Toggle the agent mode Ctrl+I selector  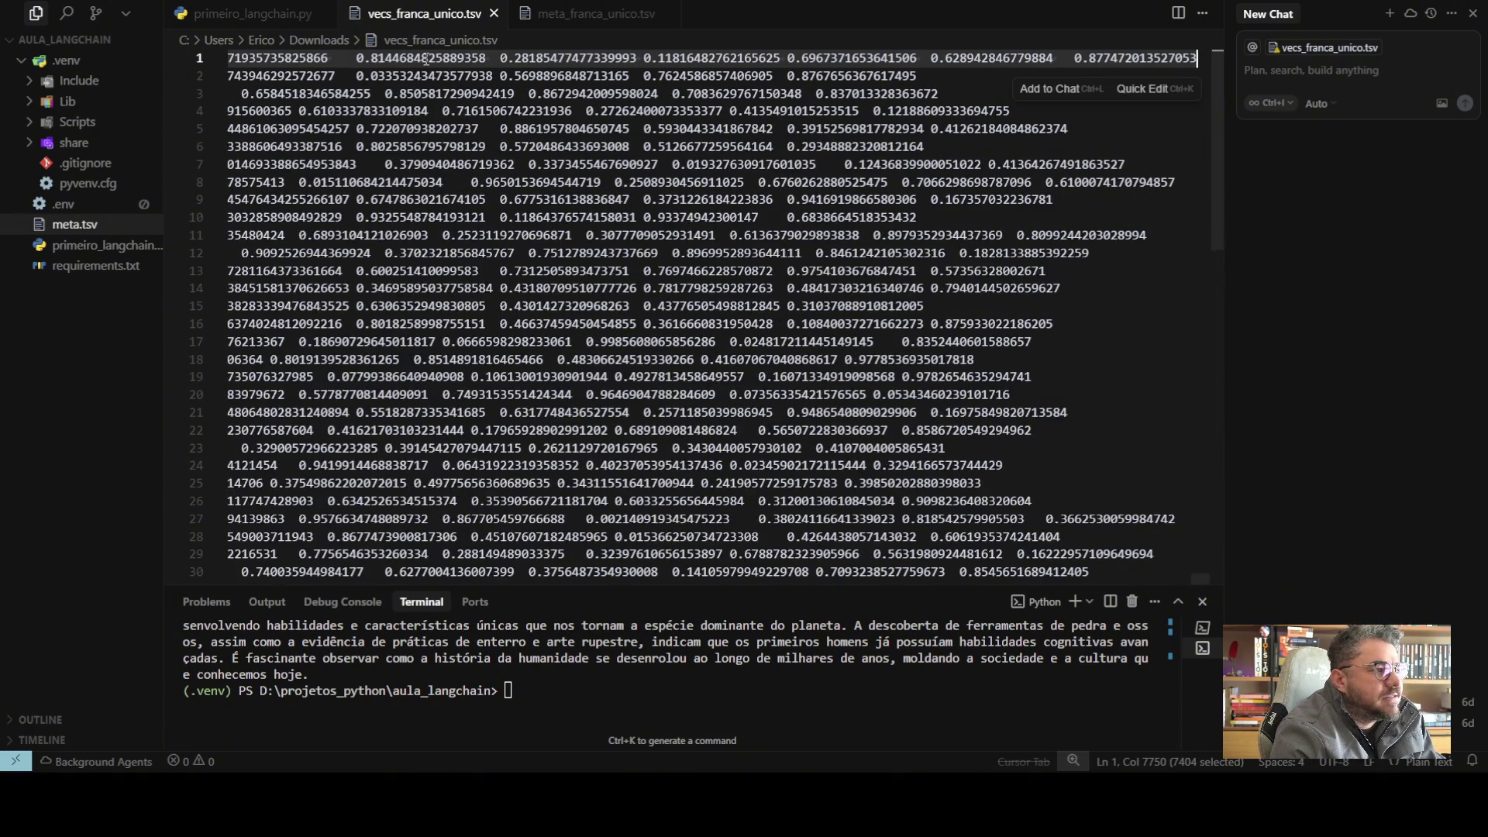point(1271,103)
